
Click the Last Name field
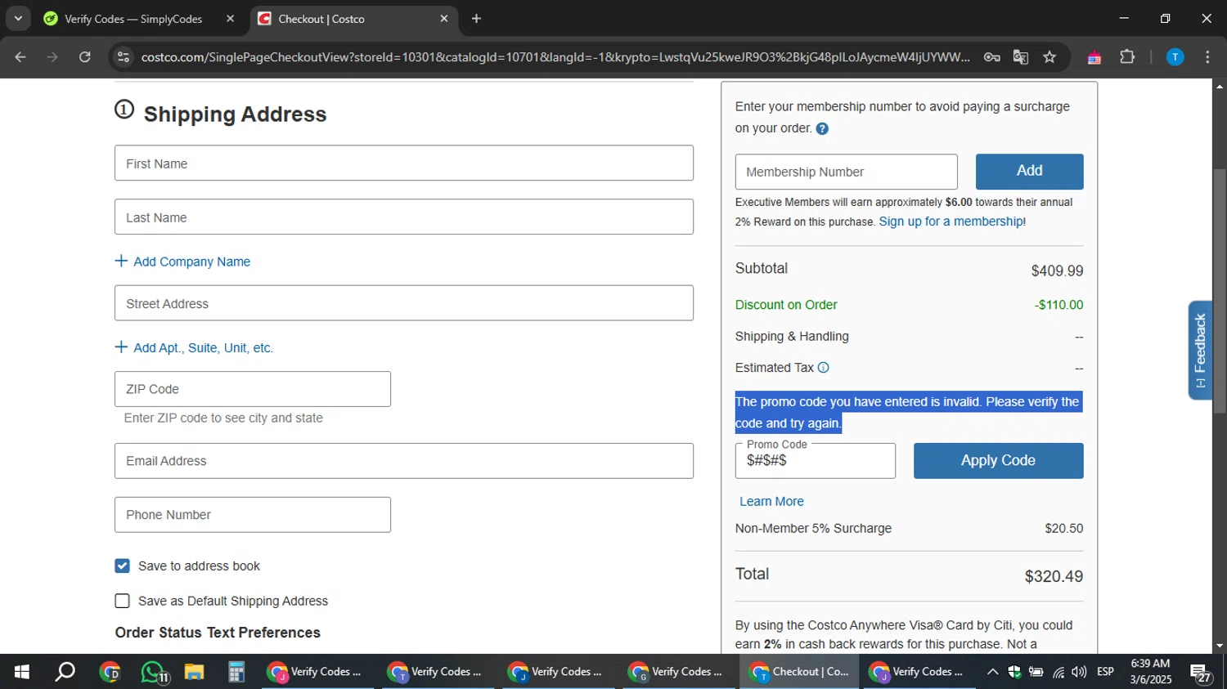404,217
